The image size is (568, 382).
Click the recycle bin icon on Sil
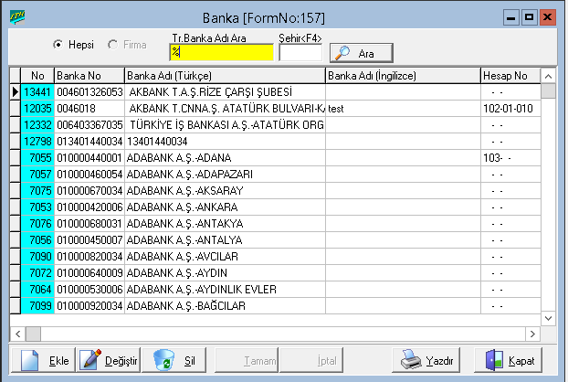point(163,360)
